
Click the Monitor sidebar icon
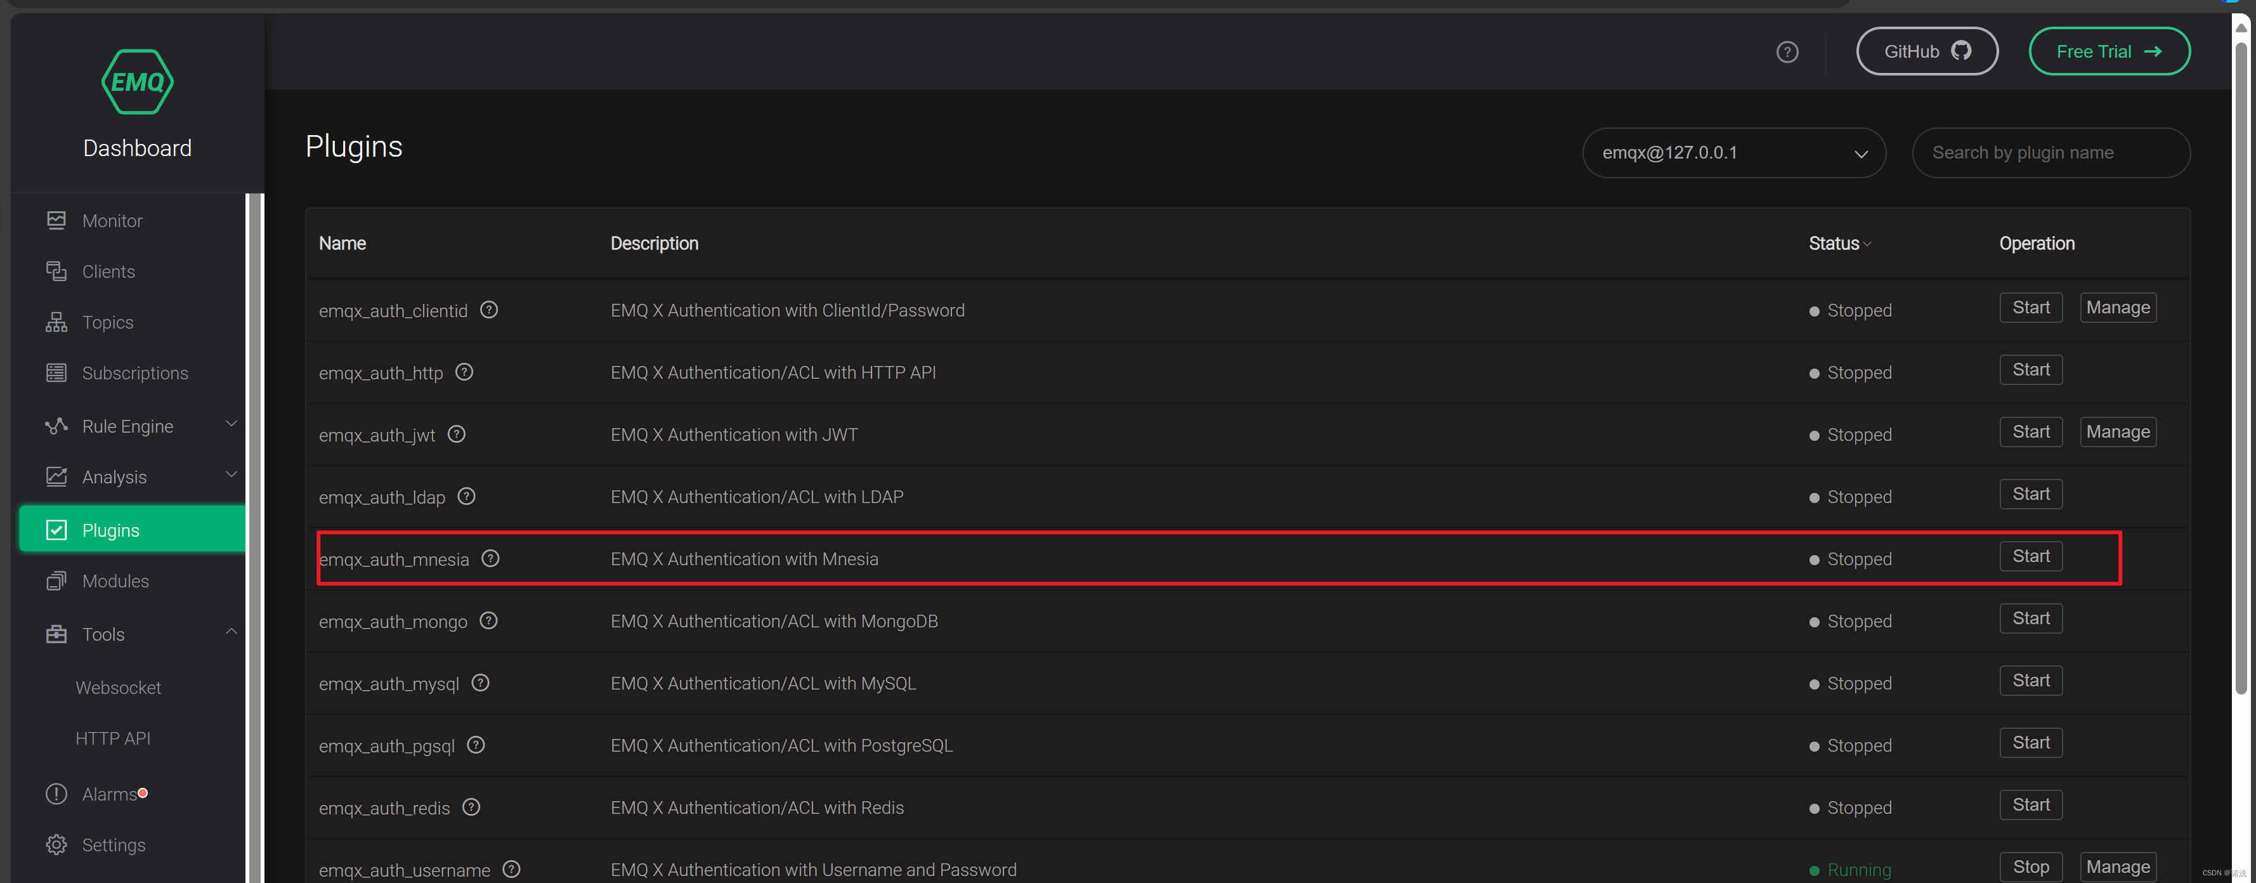point(56,221)
